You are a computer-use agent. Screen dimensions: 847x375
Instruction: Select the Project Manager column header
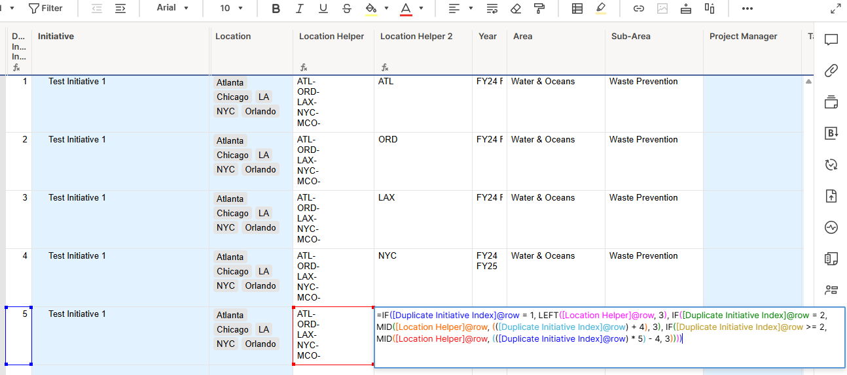[x=753, y=51]
